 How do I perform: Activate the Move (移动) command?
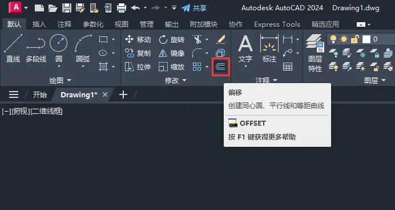(138, 39)
